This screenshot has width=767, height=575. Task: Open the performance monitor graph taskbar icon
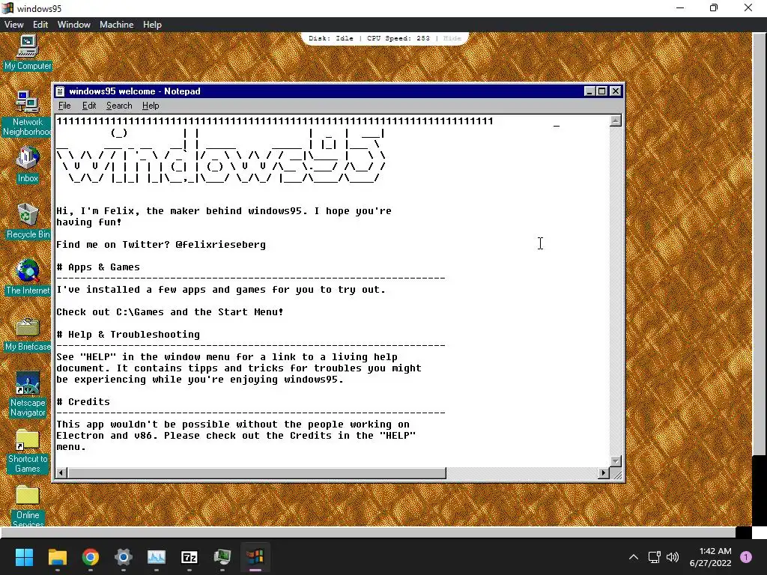(x=157, y=557)
